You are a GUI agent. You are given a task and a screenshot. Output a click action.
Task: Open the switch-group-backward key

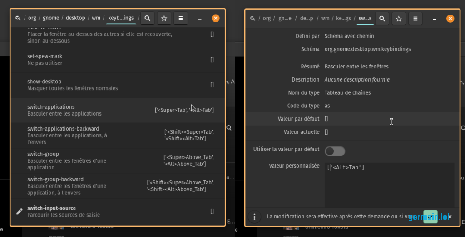118,186
